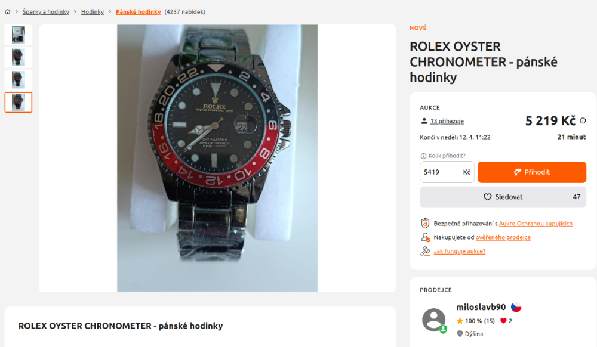Click the seller rating star icon

point(460,321)
